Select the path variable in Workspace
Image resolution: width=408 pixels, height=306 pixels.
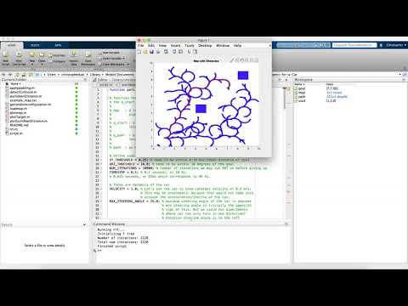tap(302, 97)
